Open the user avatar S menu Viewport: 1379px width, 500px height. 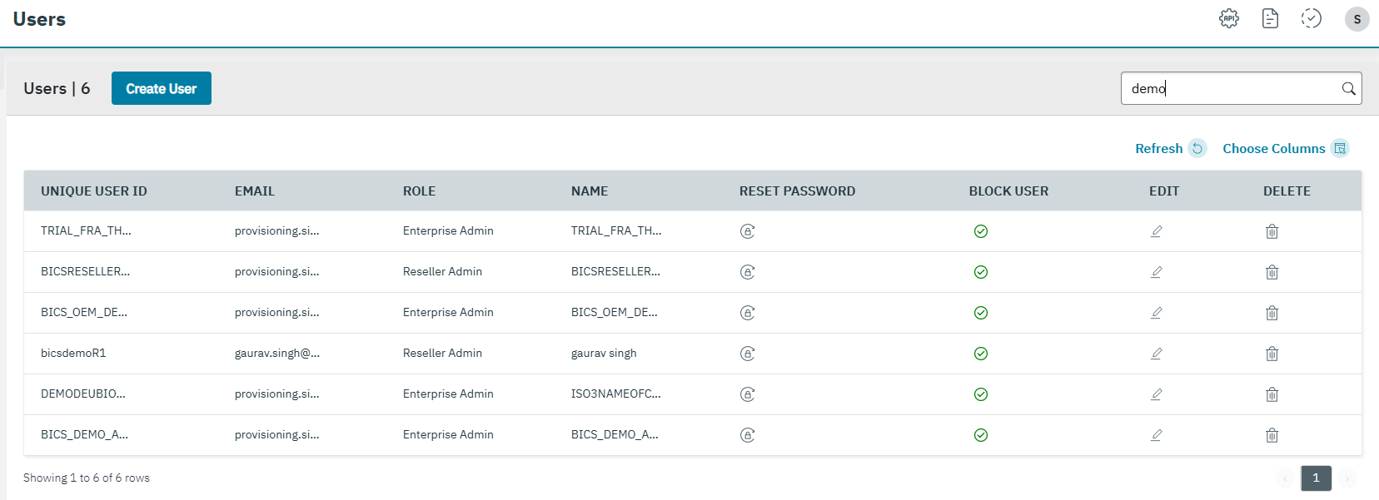pyautogui.click(x=1357, y=19)
